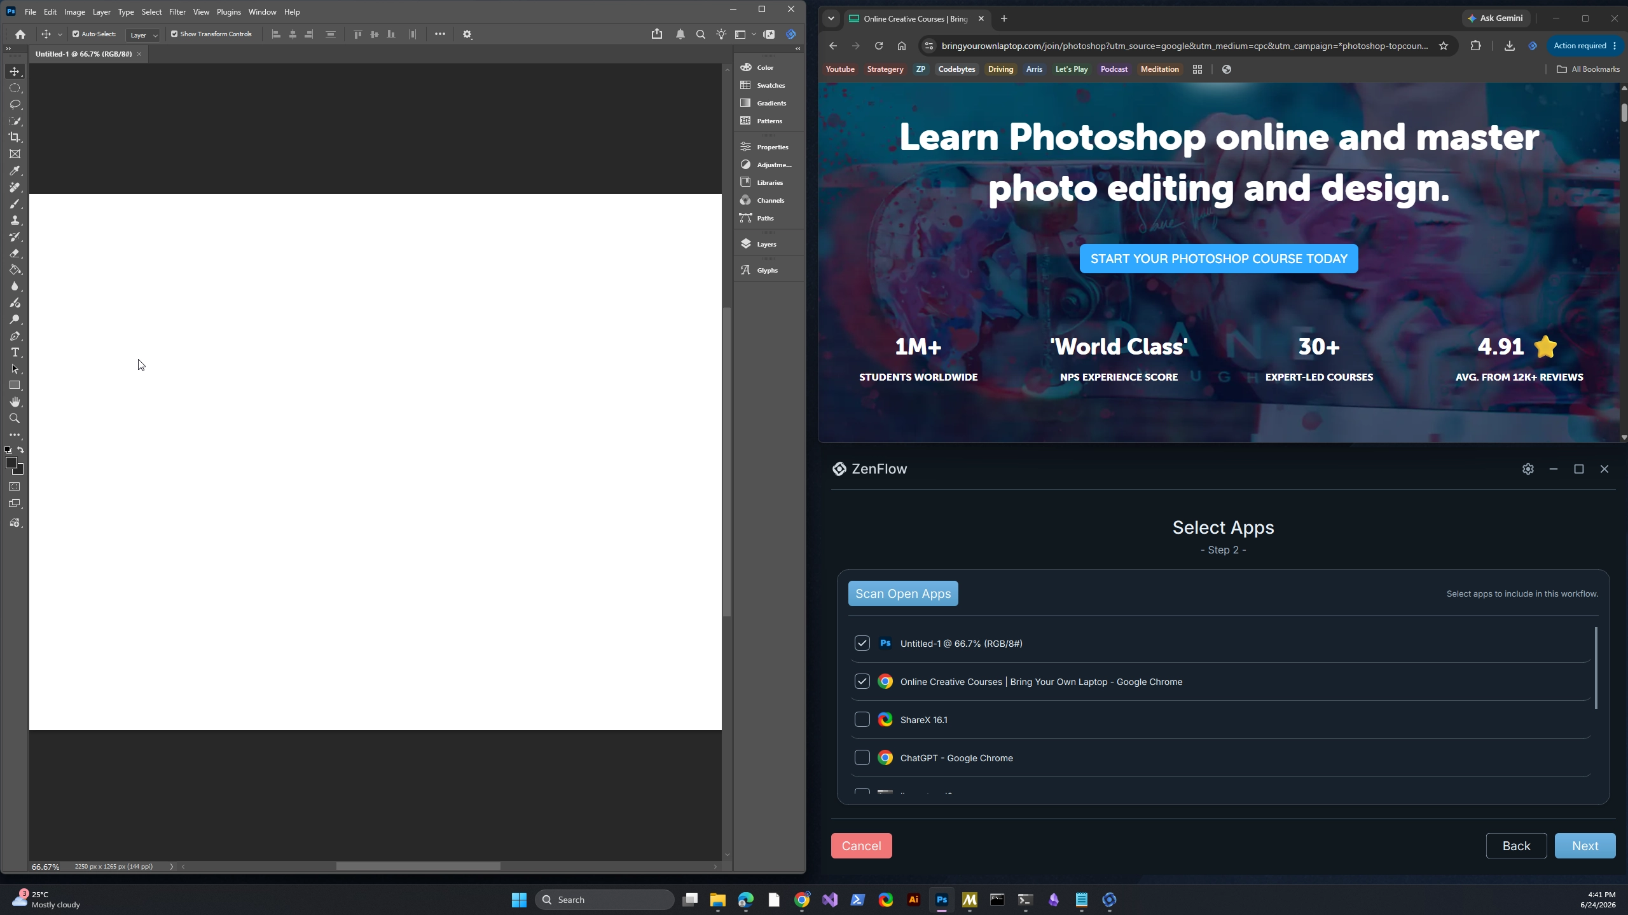Open the Filter menu
Image resolution: width=1628 pixels, height=915 pixels.
click(x=177, y=12)
